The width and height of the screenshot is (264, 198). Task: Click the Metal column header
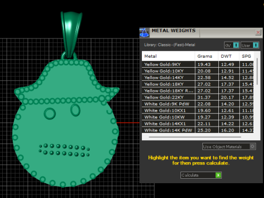pos(168,56)
